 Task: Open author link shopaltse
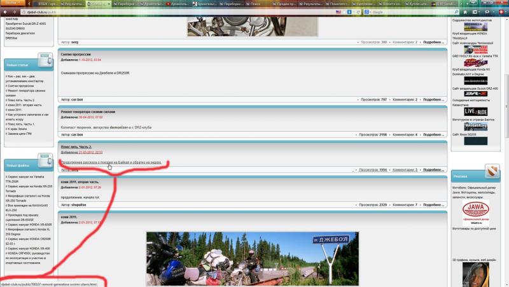[78, 205]
